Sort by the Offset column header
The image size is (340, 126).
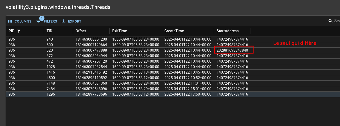tap(81, 31)
